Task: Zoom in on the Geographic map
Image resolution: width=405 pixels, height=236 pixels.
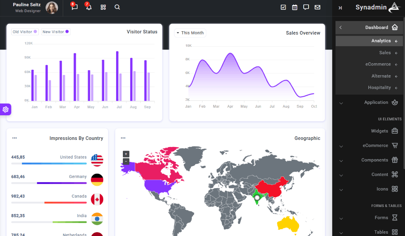Action: [126, 154]
